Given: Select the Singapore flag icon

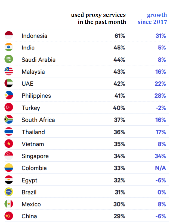Looking at the screenshot, I should (9, 156).
